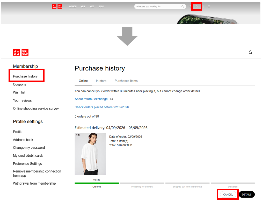Open Your reviews in the sidebar
The width and height of the screenshot is (262, 202).
click(22, 100)
